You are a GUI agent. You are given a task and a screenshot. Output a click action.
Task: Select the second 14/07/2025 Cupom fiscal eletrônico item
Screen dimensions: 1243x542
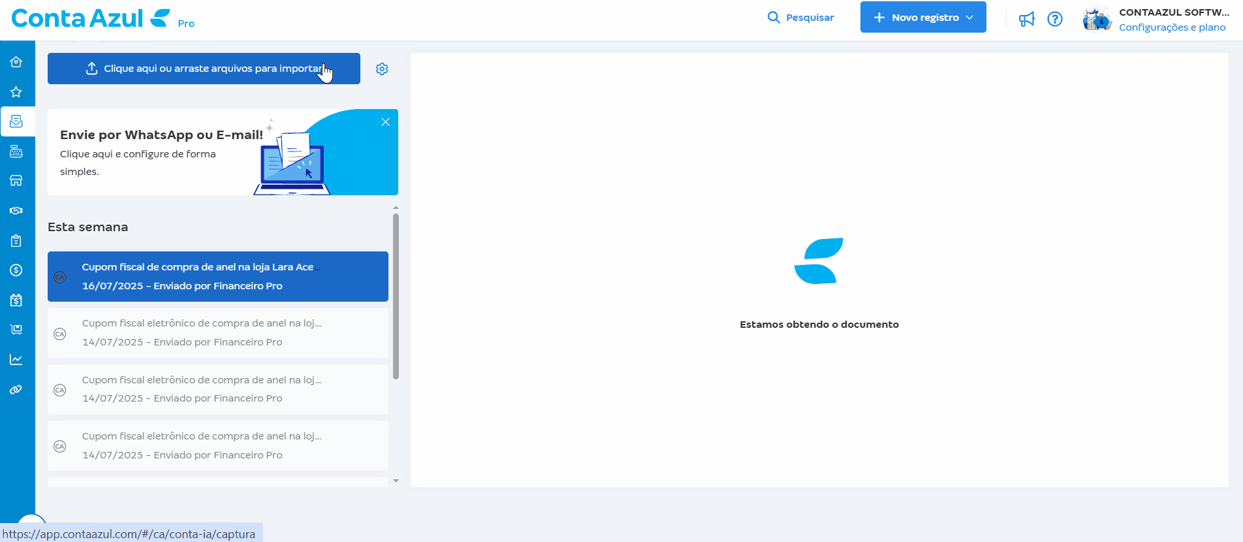click(218, 389)
